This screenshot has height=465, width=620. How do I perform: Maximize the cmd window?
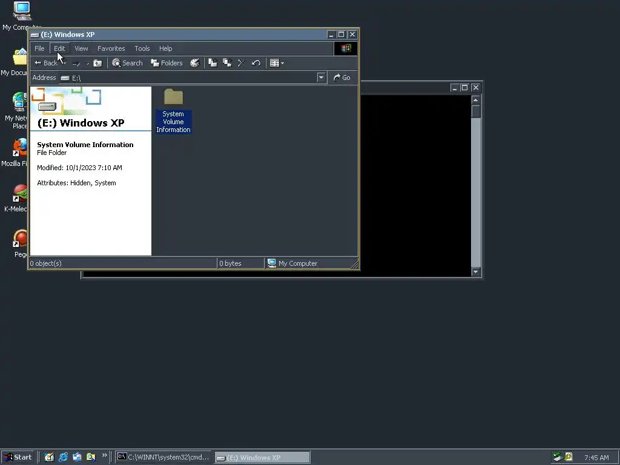click(464, 88)
